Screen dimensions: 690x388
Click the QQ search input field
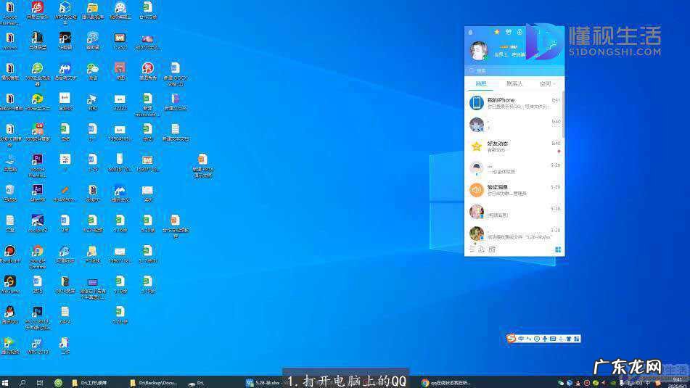[x=515, y=70]
